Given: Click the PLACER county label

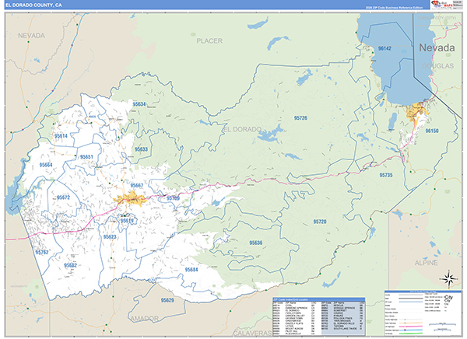Looking at the screenshot, I should [x=209, y=40].
